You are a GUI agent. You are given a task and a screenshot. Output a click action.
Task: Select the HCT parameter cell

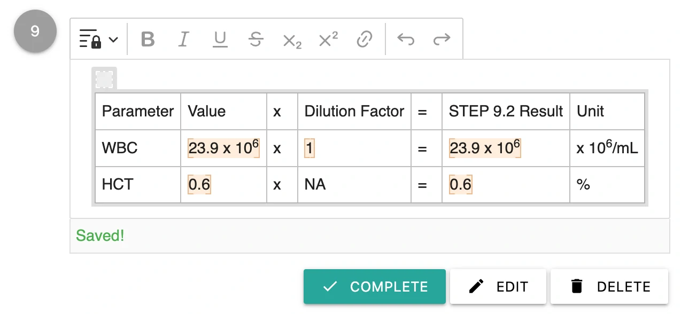click(138, 184)
